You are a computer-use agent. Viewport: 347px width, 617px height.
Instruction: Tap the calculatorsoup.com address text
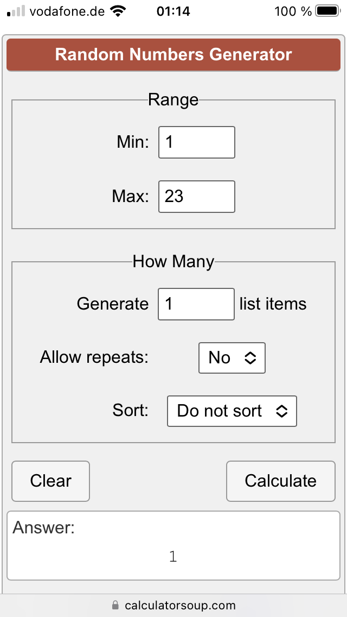tap(181, 605)
